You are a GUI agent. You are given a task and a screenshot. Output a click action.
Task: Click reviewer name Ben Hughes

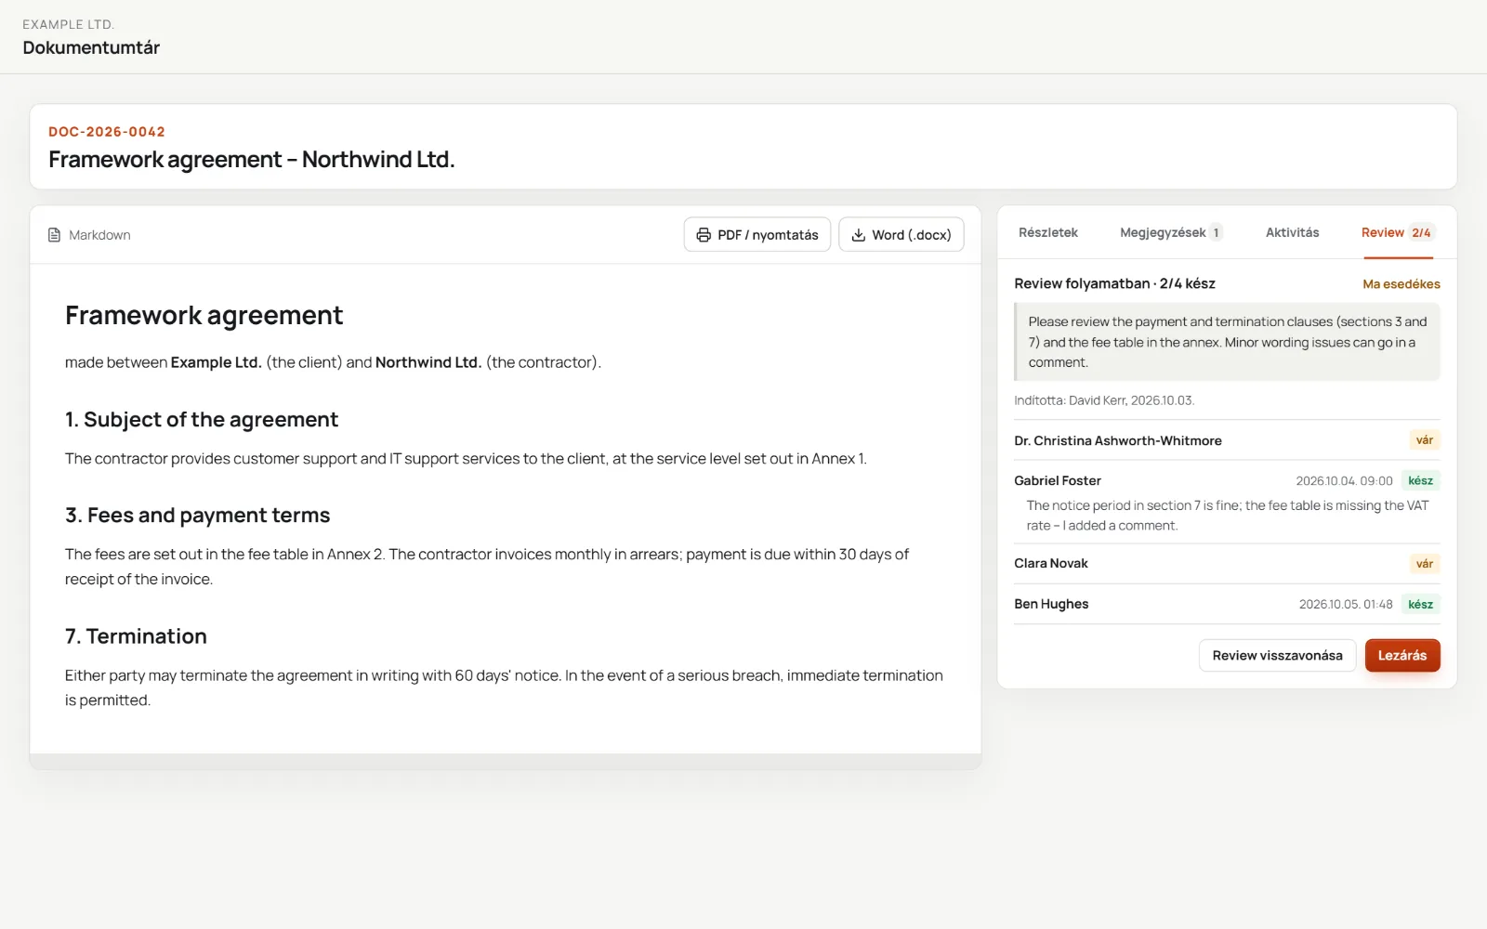[x=1051, y=604]
